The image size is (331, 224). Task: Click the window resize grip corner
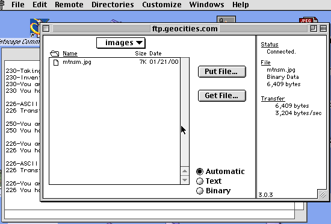tap(323, 194)
